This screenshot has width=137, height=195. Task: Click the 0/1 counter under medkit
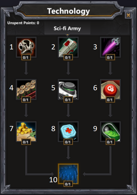[x=68, y=142]
